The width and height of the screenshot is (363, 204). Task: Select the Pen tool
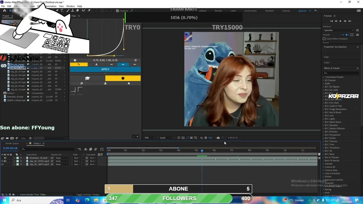click(x=57, y=10)
